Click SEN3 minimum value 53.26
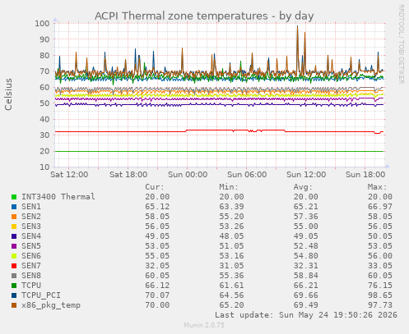 coord(231,226)
